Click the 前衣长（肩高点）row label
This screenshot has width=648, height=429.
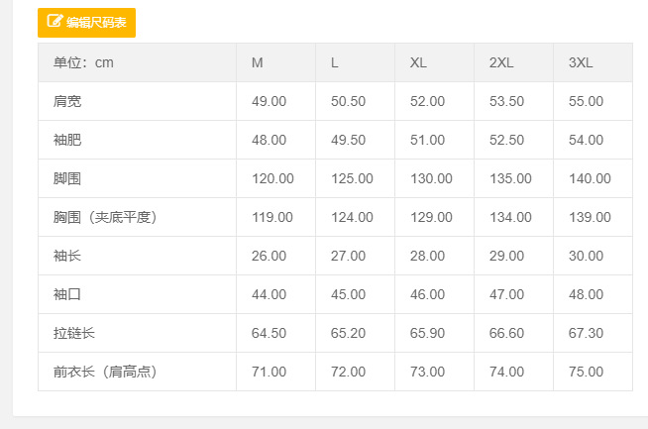(x=106, y=372)
